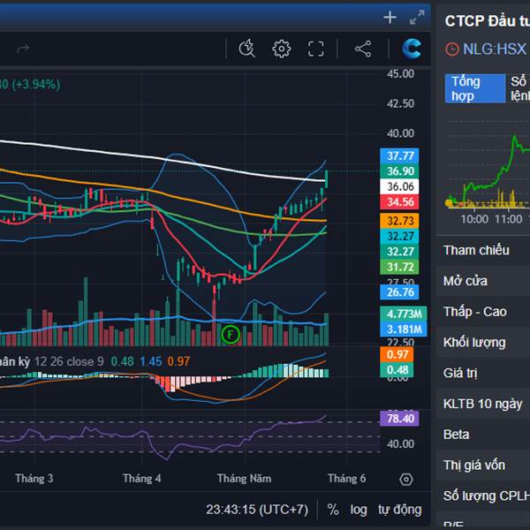Viewport: 530px width, 530px height.
Task: Click the blue C logo button
Action: tap(412, 49)
